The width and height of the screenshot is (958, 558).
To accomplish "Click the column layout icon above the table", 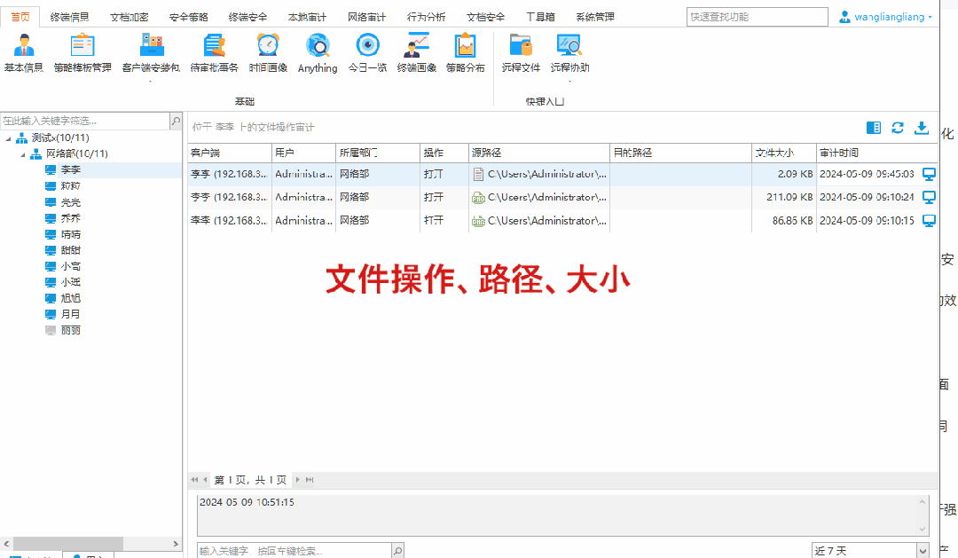I will 874,127.
